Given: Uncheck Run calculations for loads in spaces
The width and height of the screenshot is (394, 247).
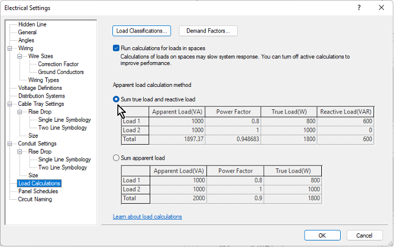Looking at the screenshot, I should (x=116, y=48).
